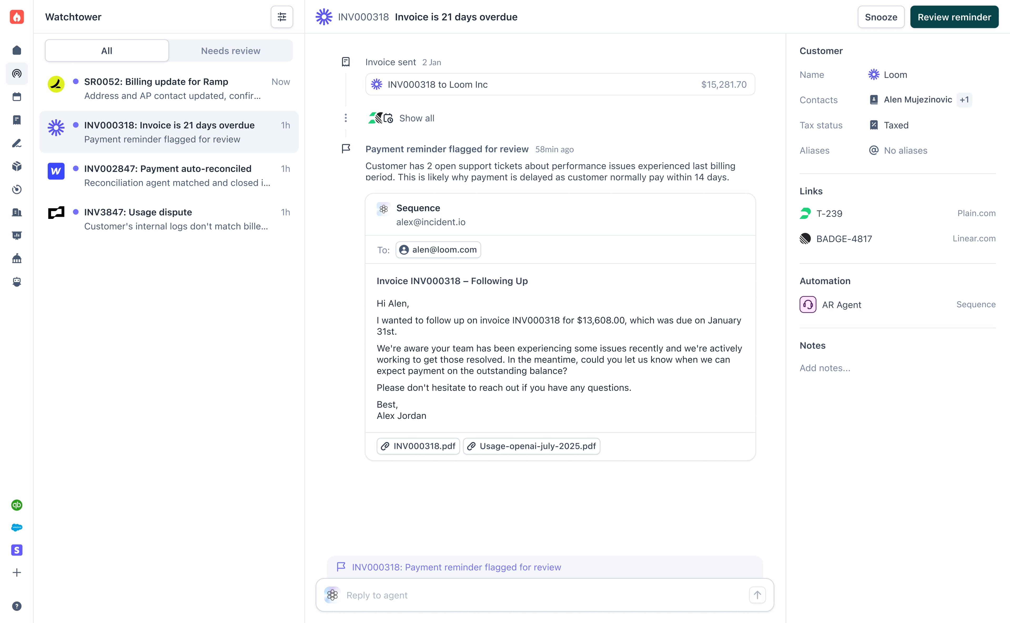The height and width of the screenshot is (623, 1010).
Task: Click the plus icon to add integration
Action: pos(17,573)
